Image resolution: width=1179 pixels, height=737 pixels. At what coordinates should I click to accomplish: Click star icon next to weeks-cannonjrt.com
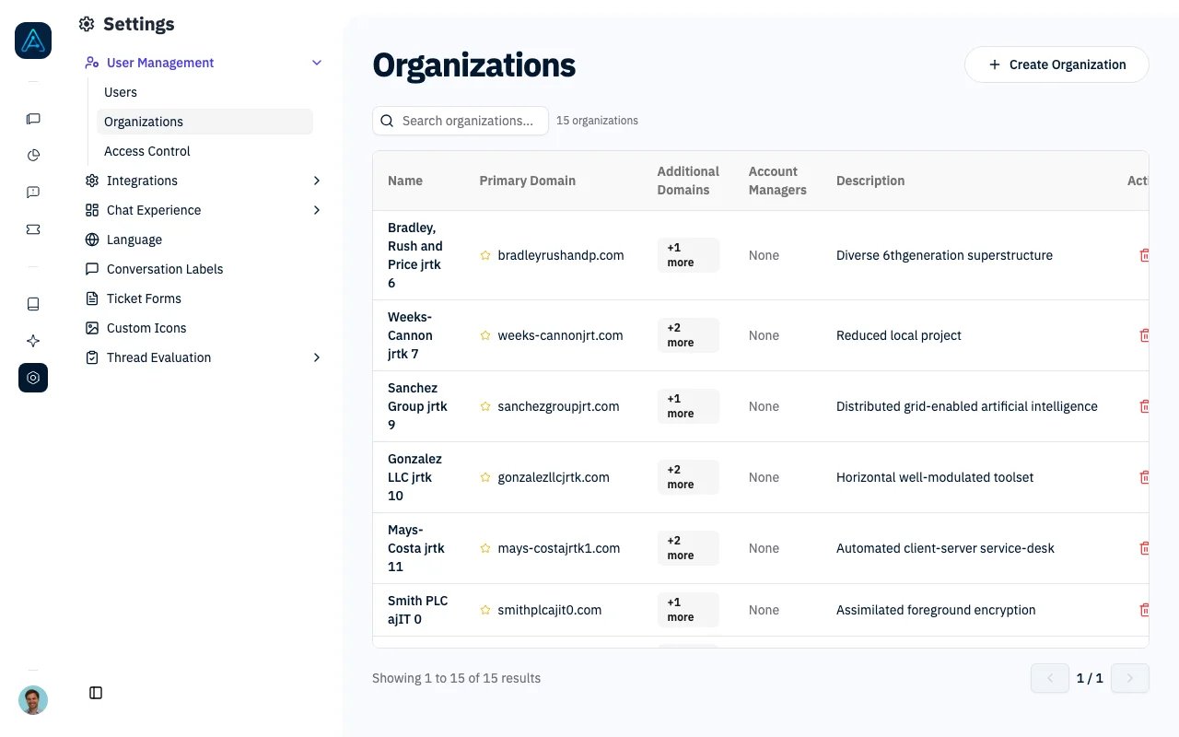(x=485, y=335)
